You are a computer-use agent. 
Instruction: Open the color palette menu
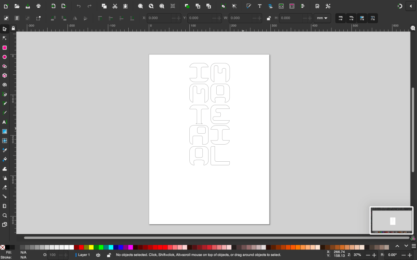pyautogui.click(x=413, y=246)
